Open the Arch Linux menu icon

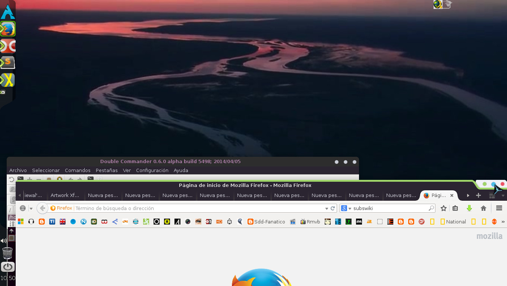click(x=7, y=11)
